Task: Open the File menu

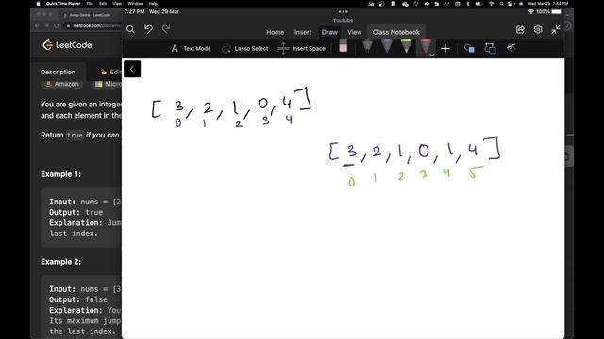Action: point(90,4)
